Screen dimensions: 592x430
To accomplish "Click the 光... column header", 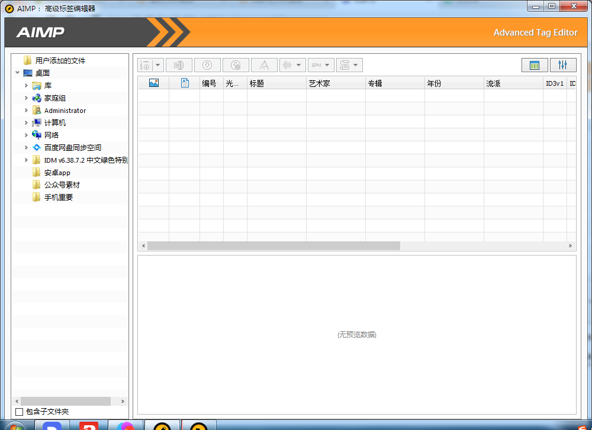I will click(235, 83).
